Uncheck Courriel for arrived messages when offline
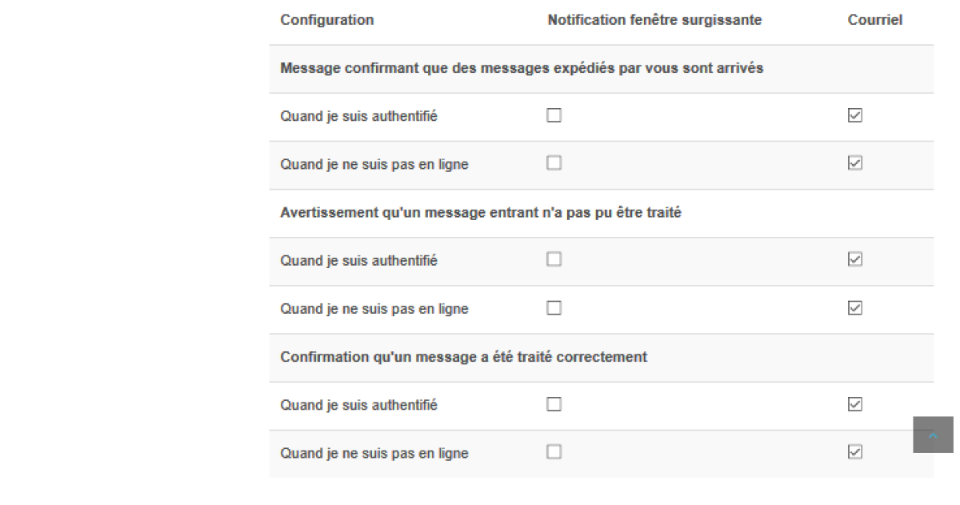The image size is (960, 505). click(854, 163)
